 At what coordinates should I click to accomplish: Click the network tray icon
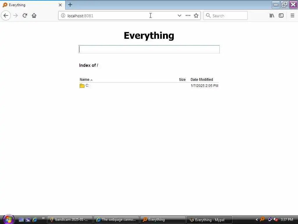[270, 219]
